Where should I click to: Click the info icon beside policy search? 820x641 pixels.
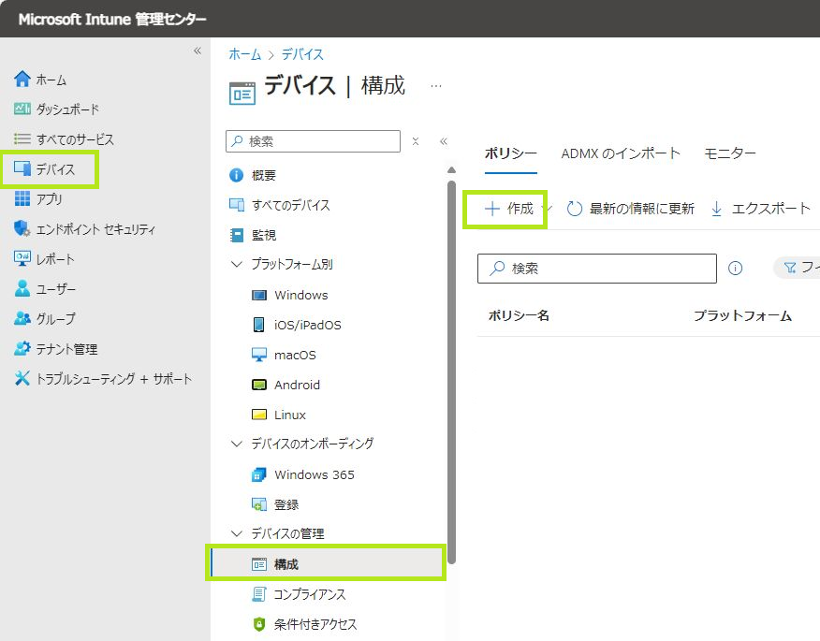click(x=735, y=269)
